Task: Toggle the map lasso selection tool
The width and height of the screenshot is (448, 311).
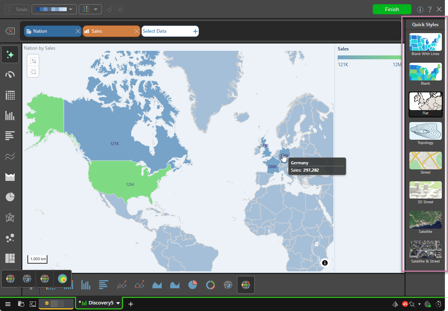Action: (x=33, y=60)
